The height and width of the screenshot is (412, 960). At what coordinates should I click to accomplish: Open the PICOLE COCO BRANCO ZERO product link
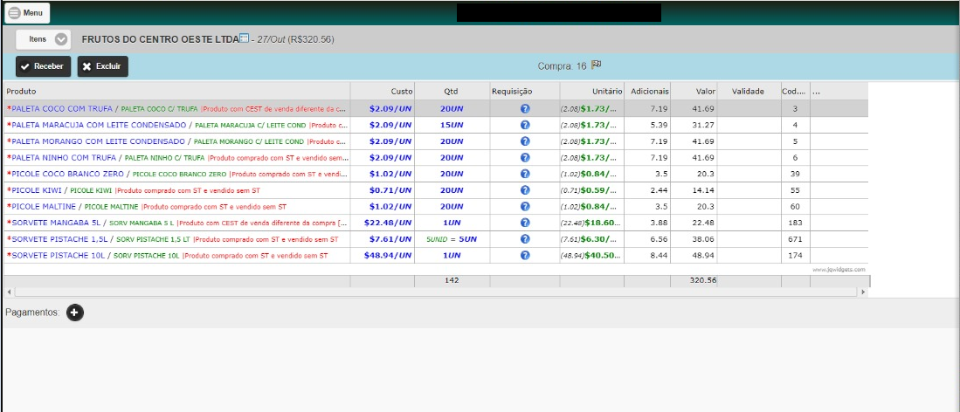(x=68, y=173)
